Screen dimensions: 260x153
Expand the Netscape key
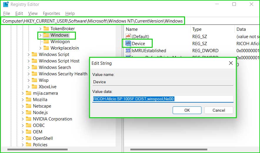(23, 106)
